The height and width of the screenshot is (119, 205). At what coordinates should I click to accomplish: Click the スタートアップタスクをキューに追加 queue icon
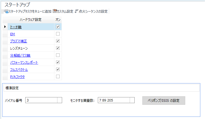(7, 11)
